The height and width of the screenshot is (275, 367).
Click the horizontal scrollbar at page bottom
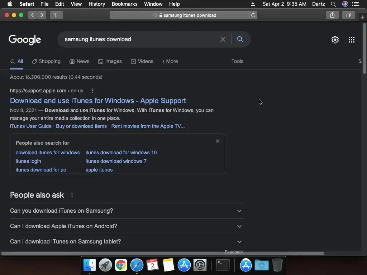tap(163, 254)
